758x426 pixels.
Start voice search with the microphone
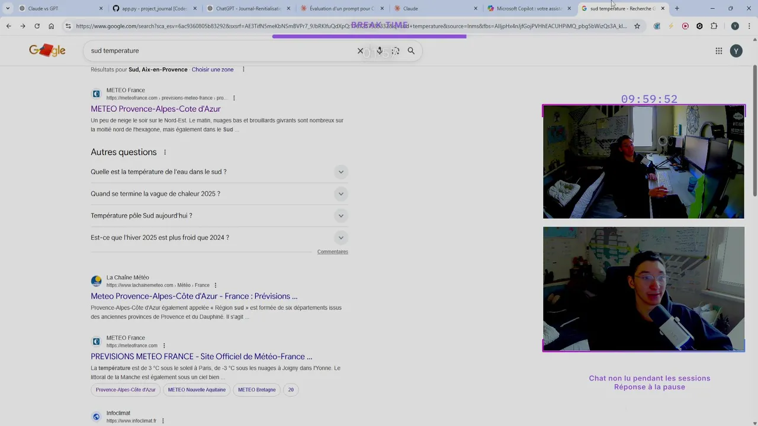point(380,51)
